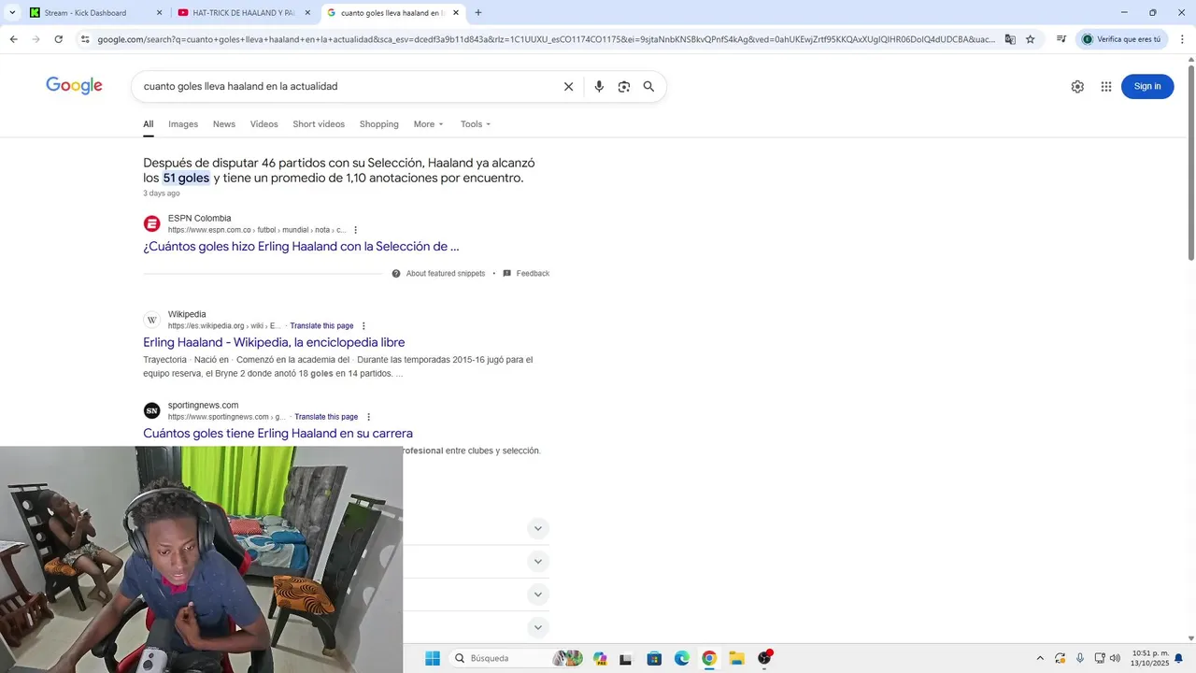Image resolution: width=1196 pixels, height=673 pixels.
Task: Click the Verifica que eres tú button
Action: pyautogui.click(x=1120, y=39)
